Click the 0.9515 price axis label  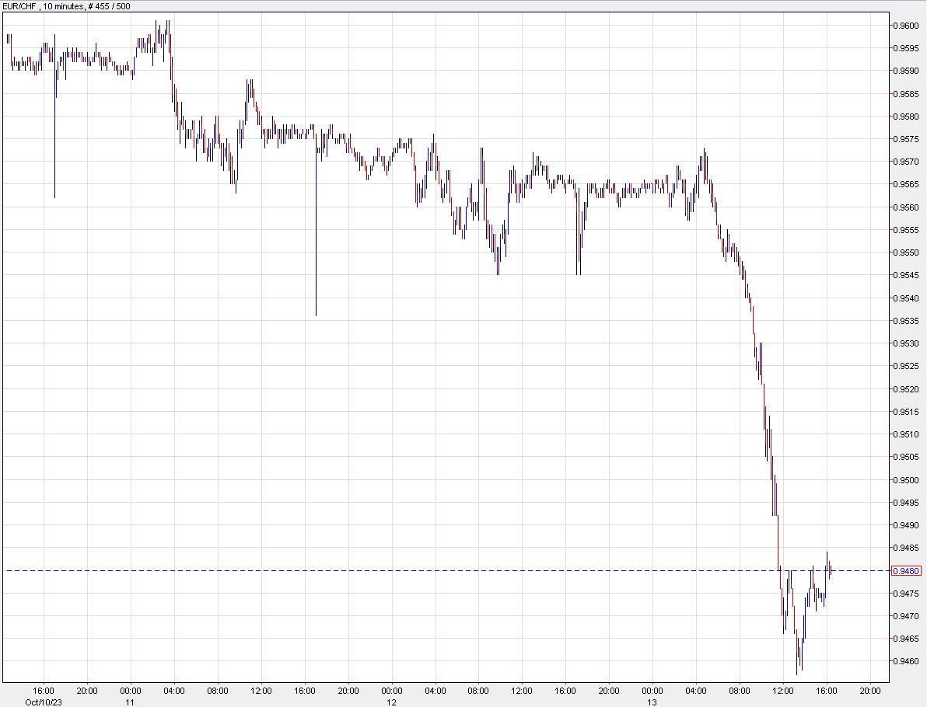point(906,412)
